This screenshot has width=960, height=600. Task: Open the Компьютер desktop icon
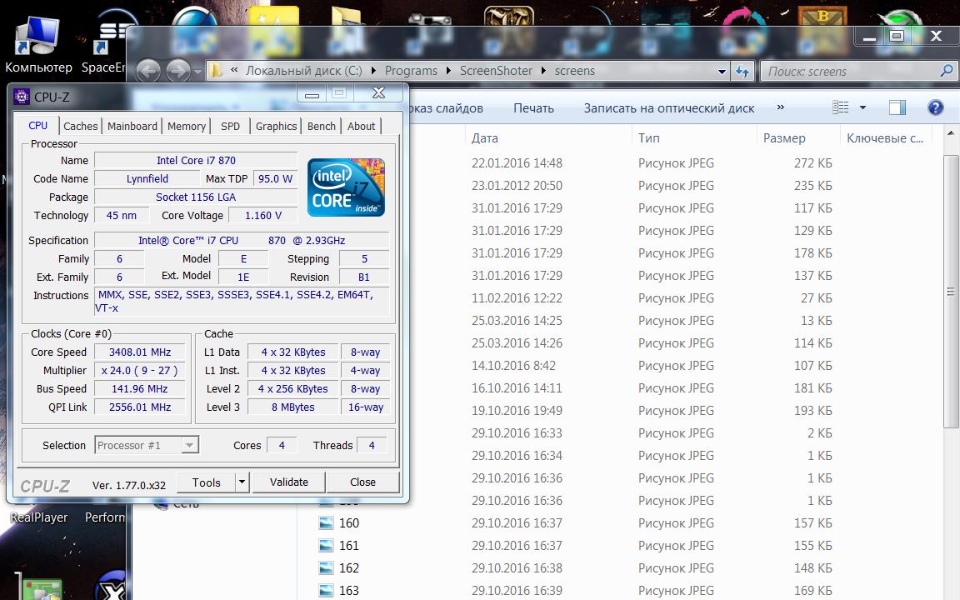point(38,44)
